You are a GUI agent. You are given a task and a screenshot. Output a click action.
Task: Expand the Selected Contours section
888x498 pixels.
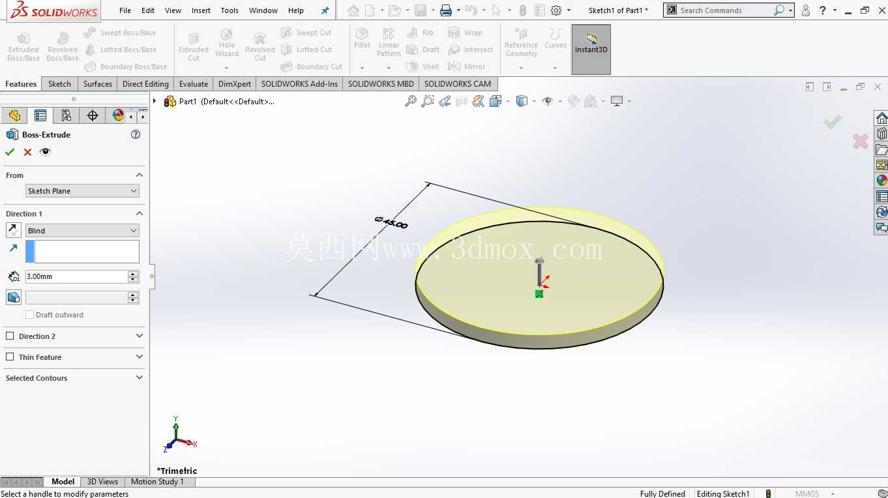[74, 378]
